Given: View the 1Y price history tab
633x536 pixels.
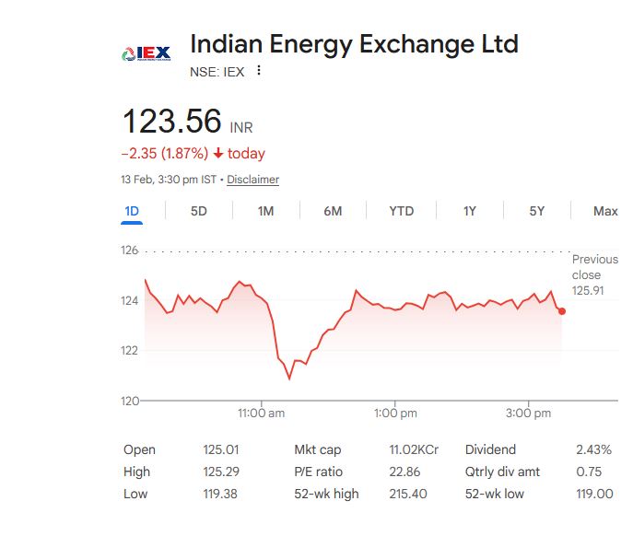Looking at the screenshot, I should 470,211.
